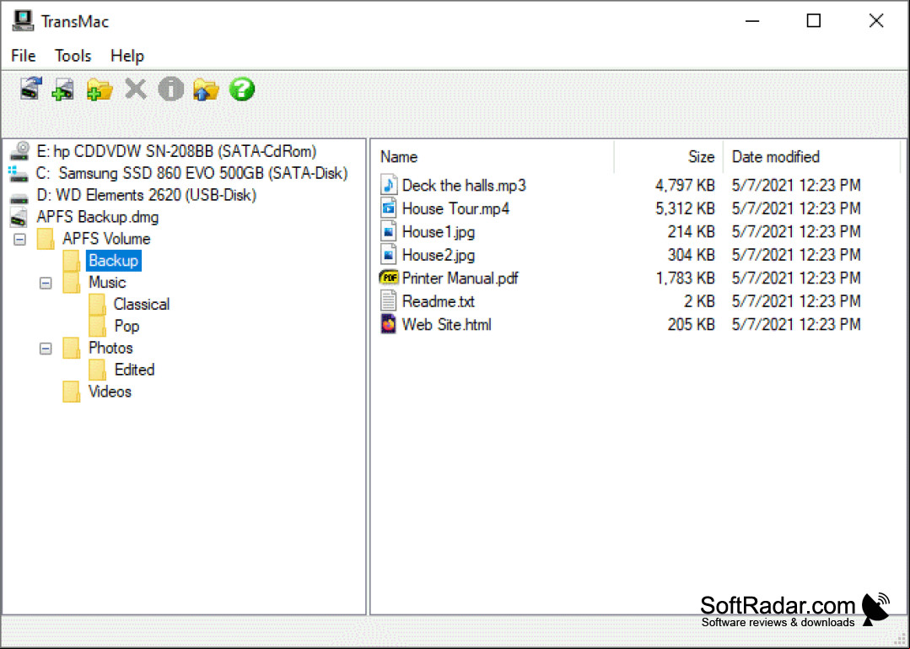
Task: Open the File menu
Action: [24, 56]
